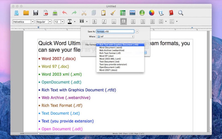Paste from the clipboard icon
The width and height of the screenshot is (222, 139).
click(x=103, y=13)
